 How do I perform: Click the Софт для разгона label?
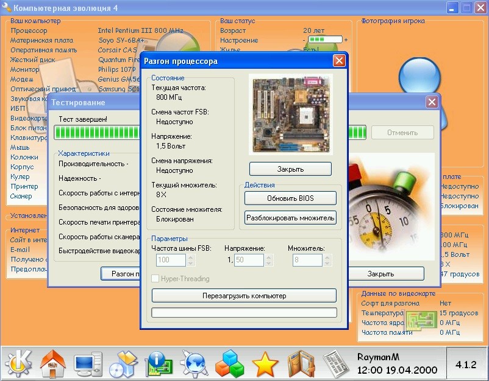[390, 303]
